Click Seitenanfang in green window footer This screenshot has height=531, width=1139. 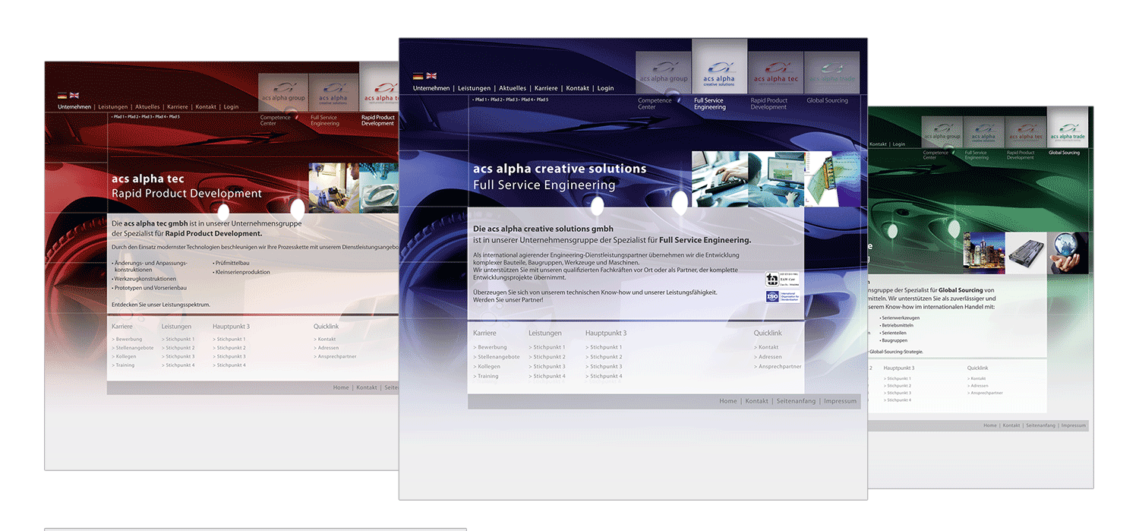[x=1040, y=425]
